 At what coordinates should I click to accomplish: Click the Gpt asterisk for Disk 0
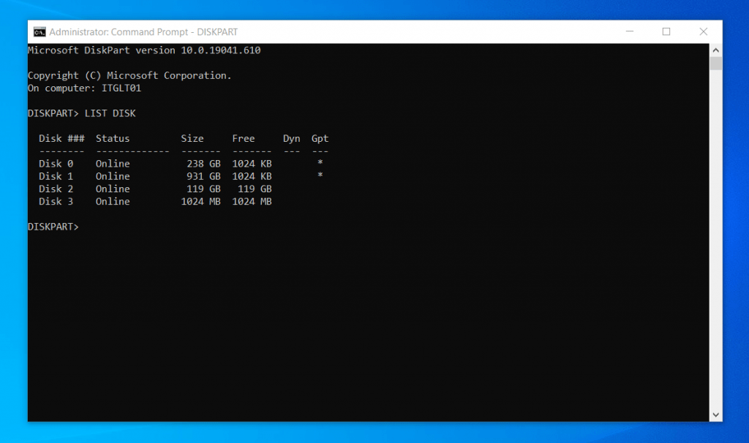point(320,163)
